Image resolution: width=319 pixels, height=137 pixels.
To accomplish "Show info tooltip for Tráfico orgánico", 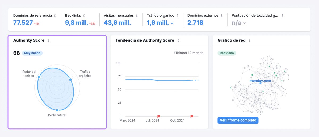I will (177, 16).
